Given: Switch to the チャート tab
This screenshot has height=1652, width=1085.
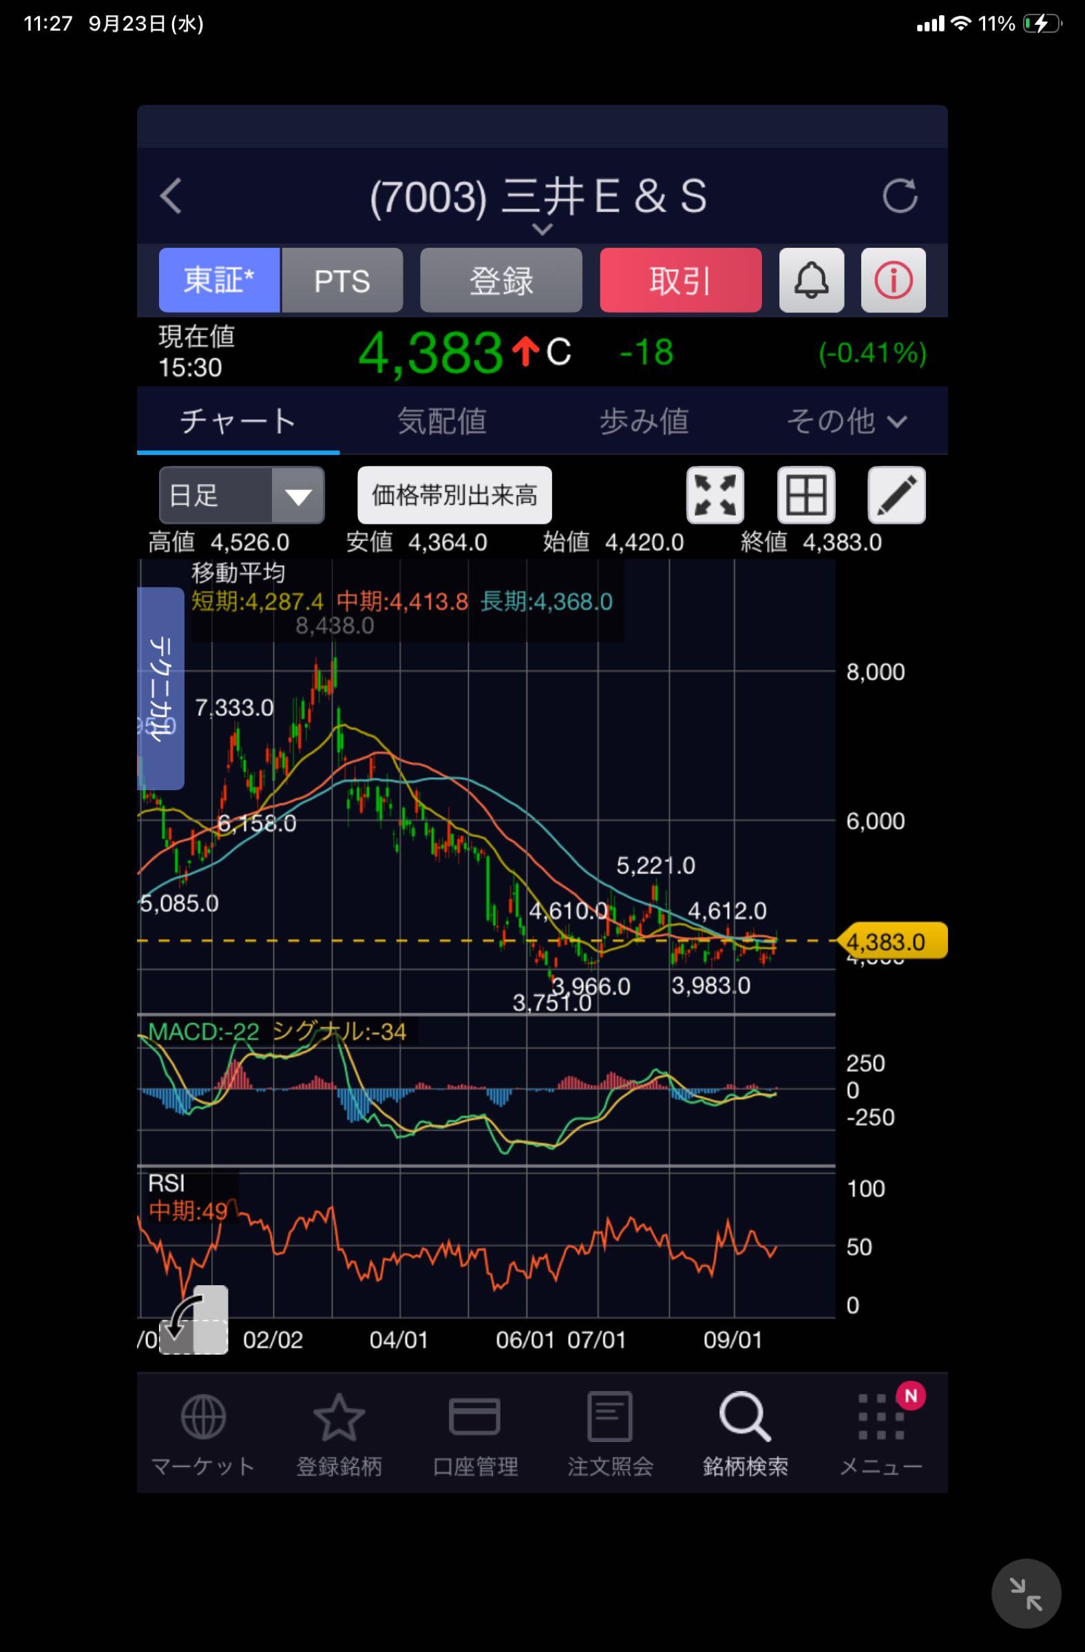Looking at the screenshot, I should point(238,421).
